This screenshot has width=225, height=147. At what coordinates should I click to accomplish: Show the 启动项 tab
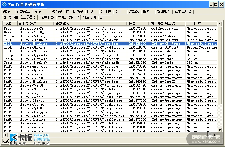(x=134, y=11)
